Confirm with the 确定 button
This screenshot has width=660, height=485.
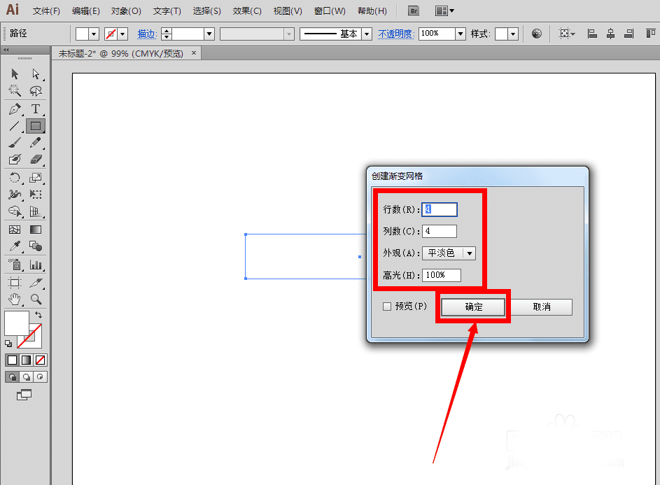tap(473, 307)
